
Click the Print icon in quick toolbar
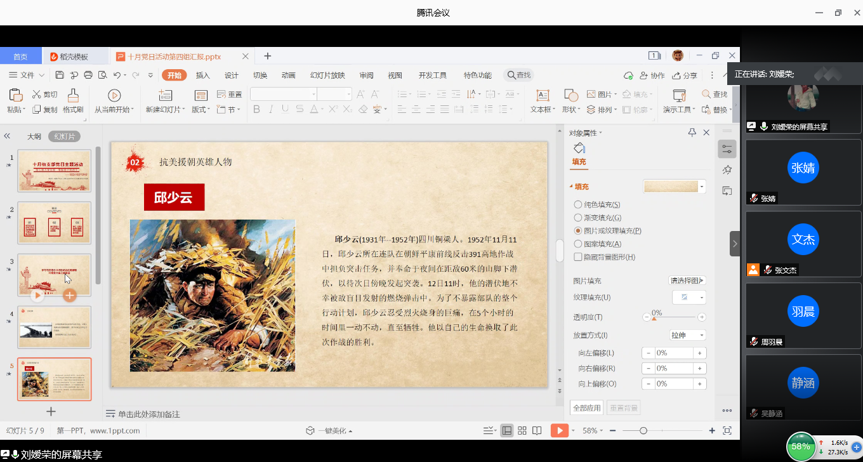coord(88,76)
